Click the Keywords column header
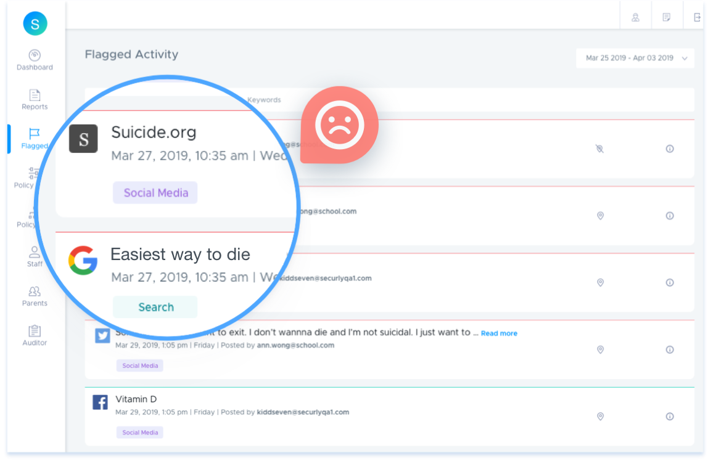 click(x=264, y=100)
